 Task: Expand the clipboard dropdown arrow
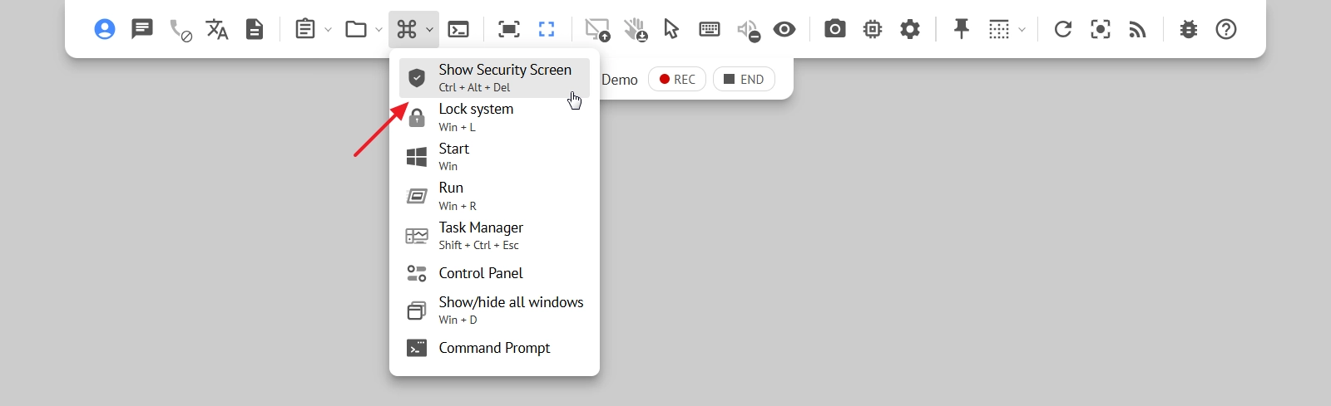pyautogui.click(x=329, y=30)
